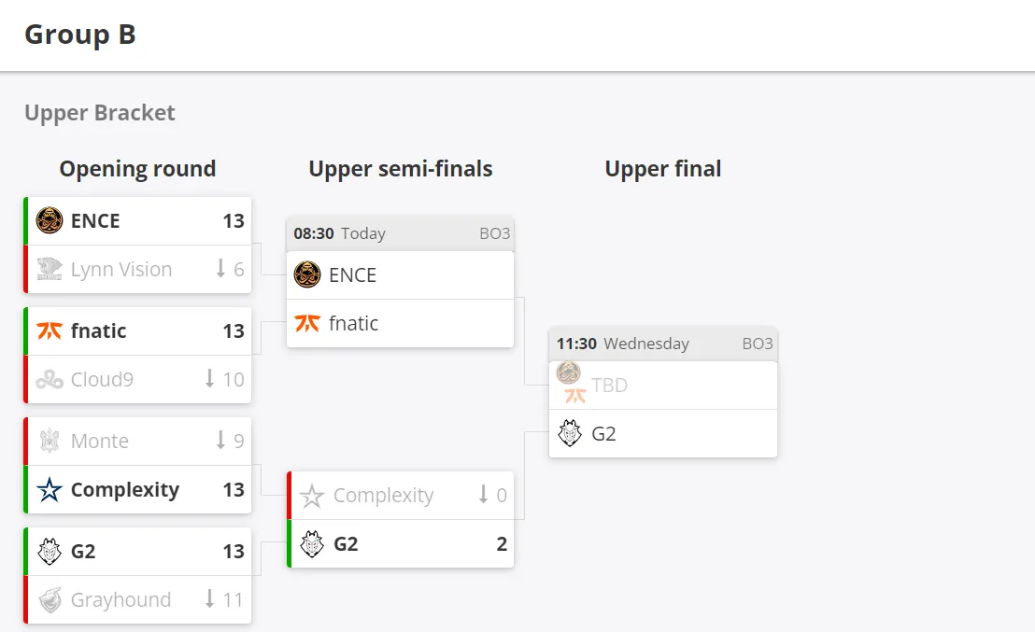The width and height of the screenshot is (1035, 632).
Task: Open the G2 winning semi-final row
Action: point(400,543)
